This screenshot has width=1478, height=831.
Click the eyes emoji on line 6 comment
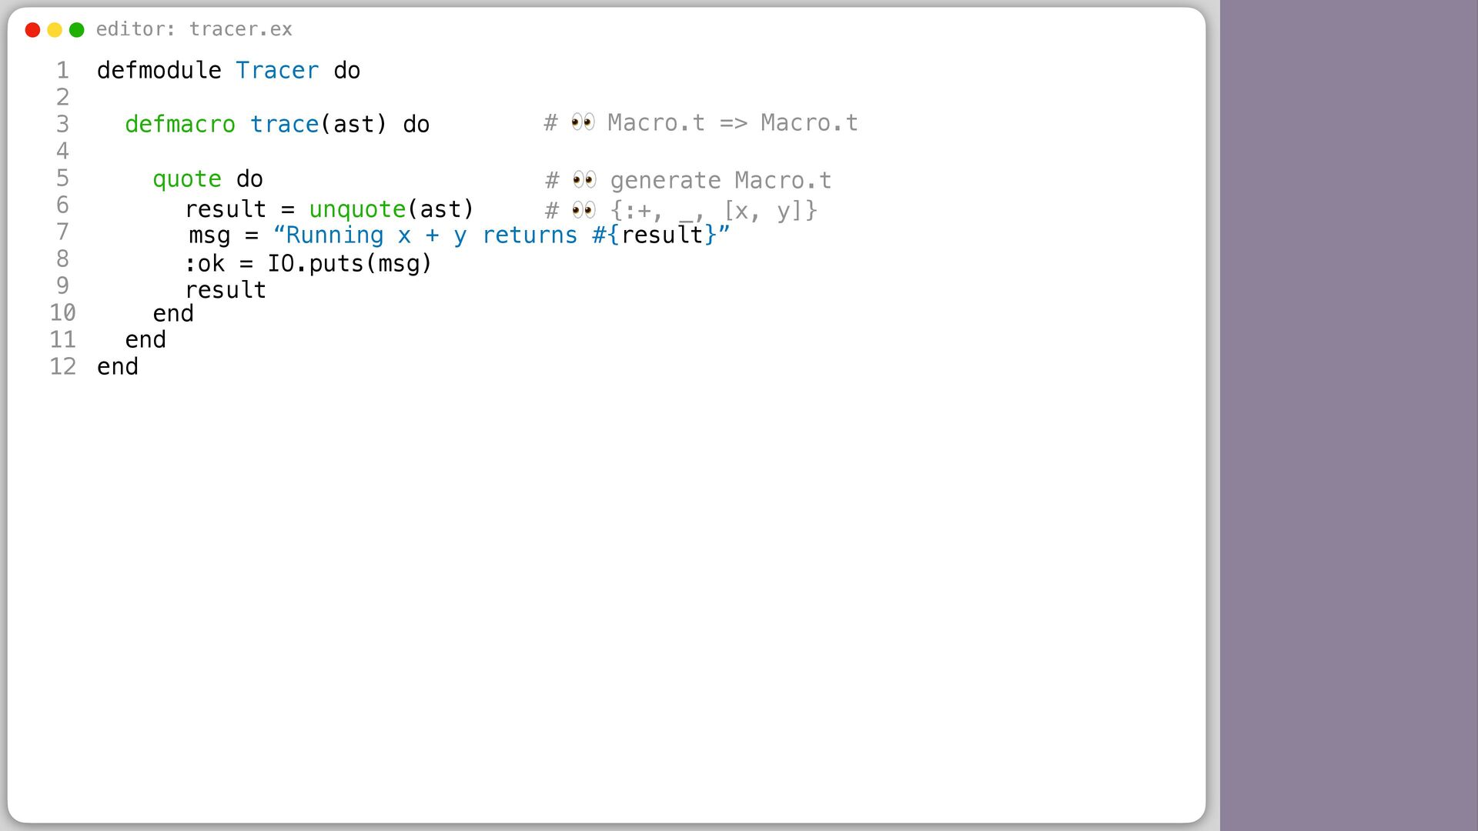[x=584, y=210]
